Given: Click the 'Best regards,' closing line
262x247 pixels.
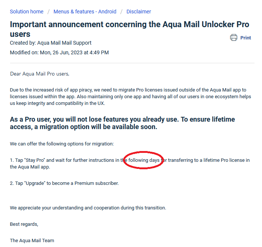Looking at the screenshot, I should pyautogui.click(x=24, y=224).
